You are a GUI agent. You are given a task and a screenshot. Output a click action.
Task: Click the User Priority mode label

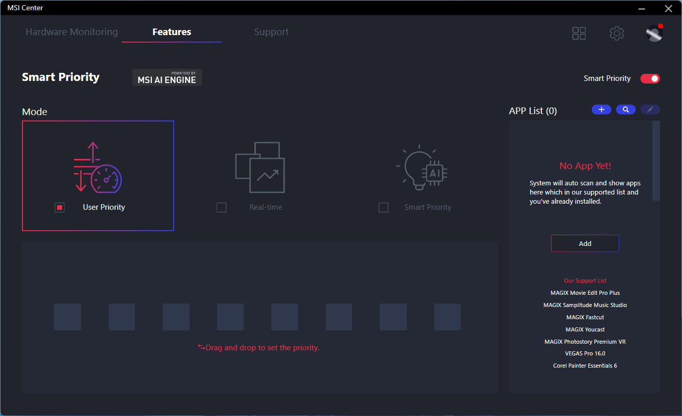[104, 207]
